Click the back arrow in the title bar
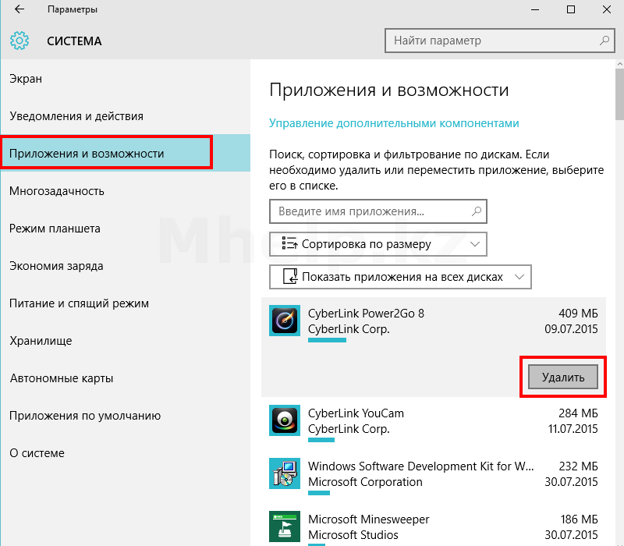This screenshot has height=546, width=624. click(19, 9)
